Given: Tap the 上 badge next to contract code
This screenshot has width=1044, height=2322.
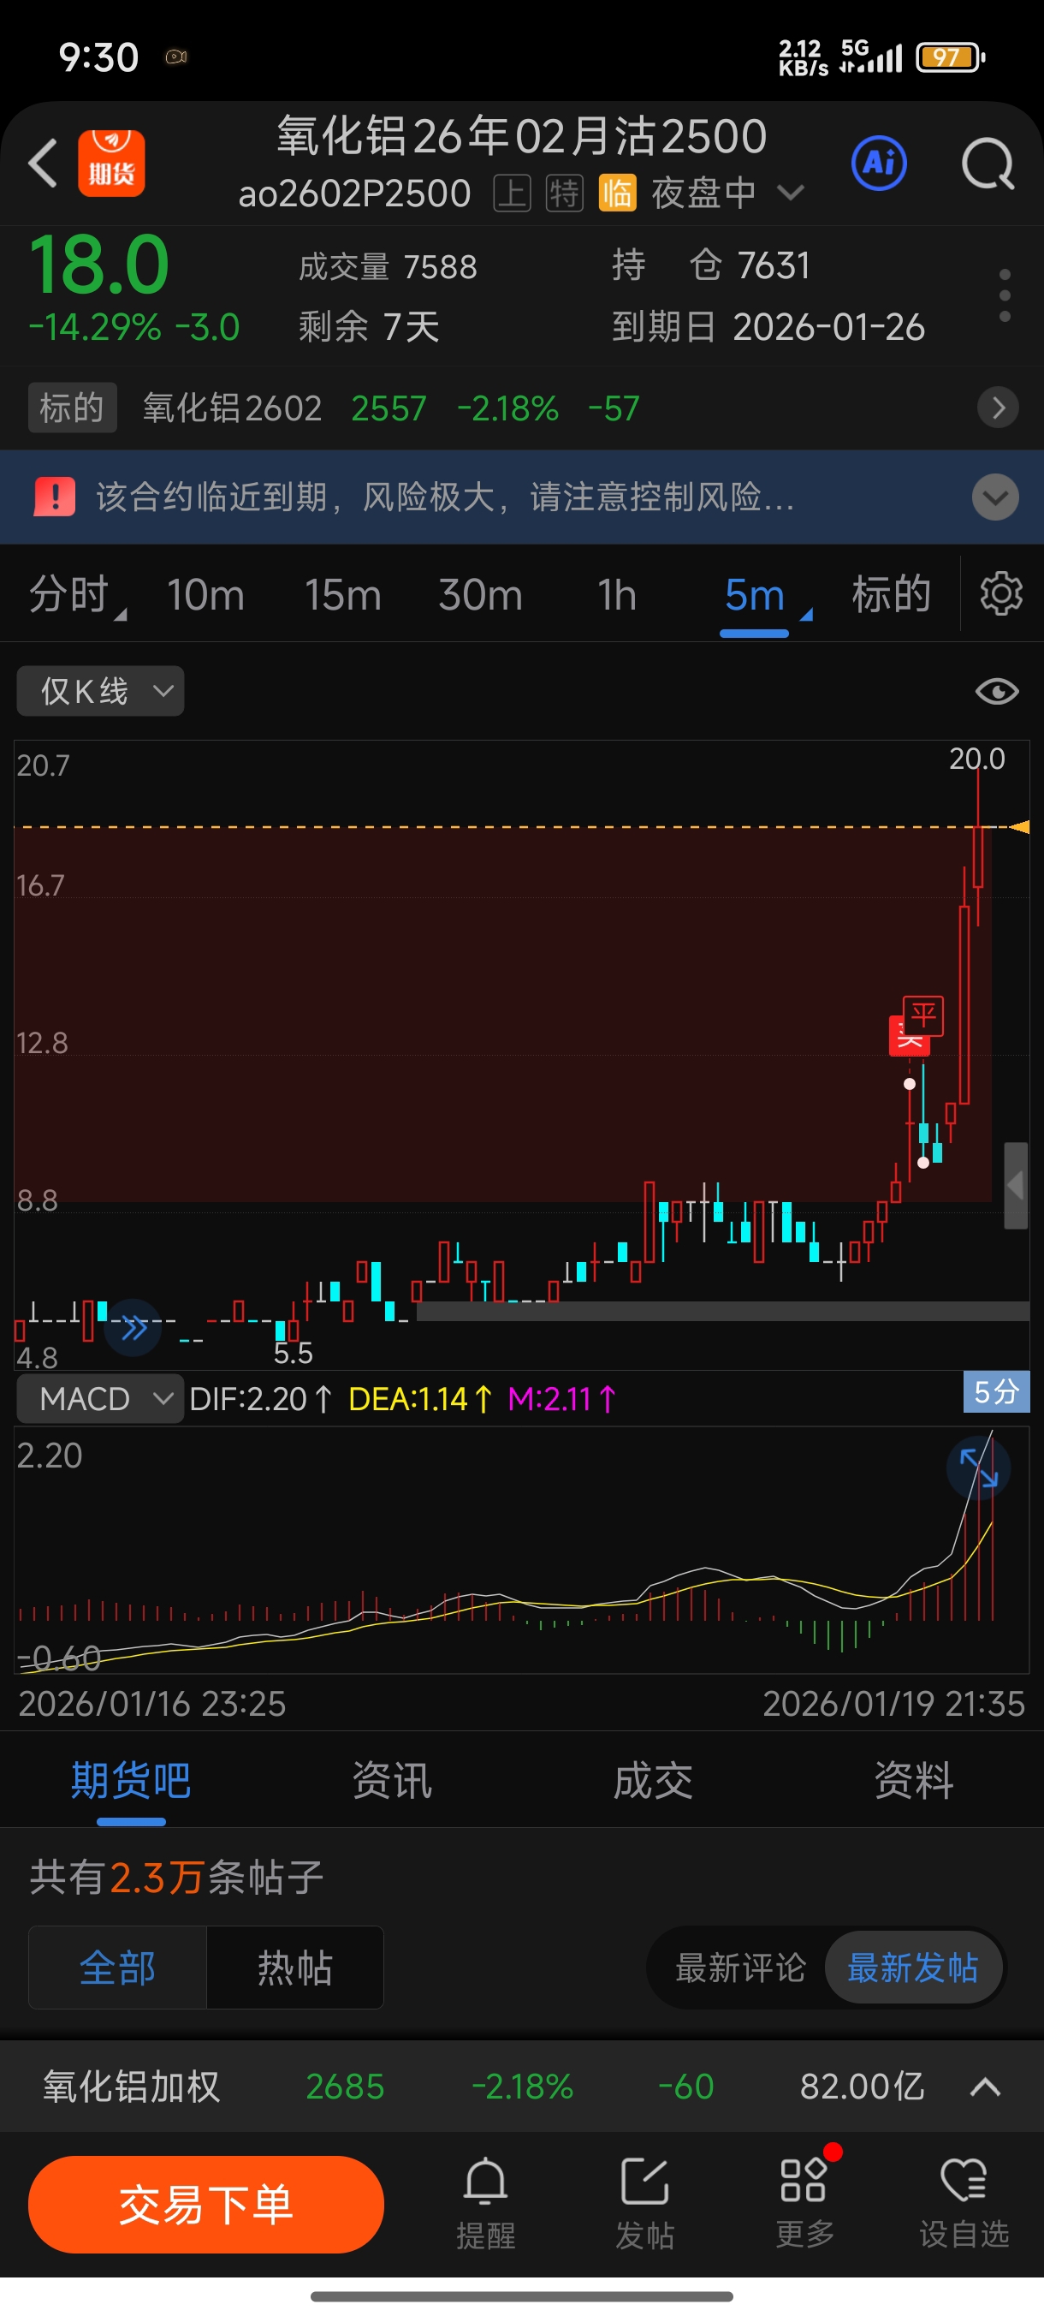Looking at the screenshot, I should click(x=512, y=193).
